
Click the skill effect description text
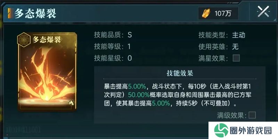[x=178, y=95]
